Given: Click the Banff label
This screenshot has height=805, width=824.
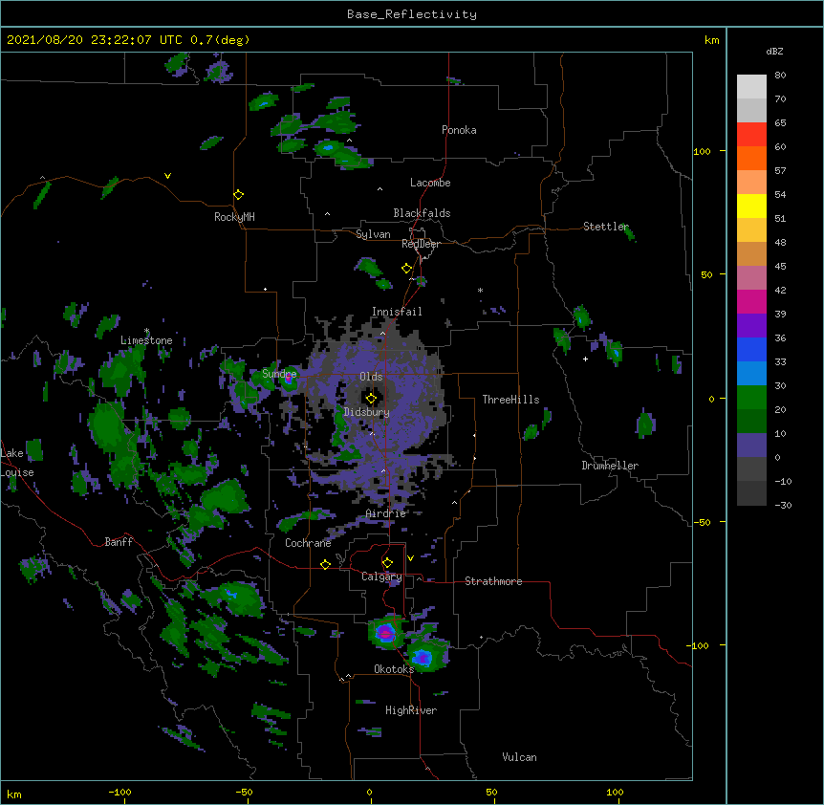Looking at the screenshot, I should [119, 542].
